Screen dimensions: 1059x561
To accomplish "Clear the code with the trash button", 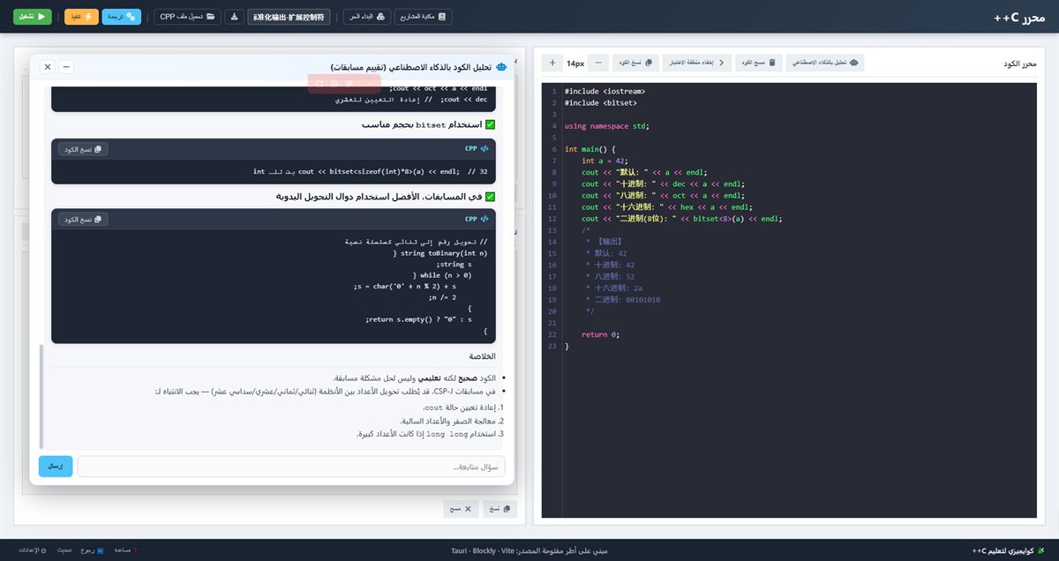I will point(758,63).
